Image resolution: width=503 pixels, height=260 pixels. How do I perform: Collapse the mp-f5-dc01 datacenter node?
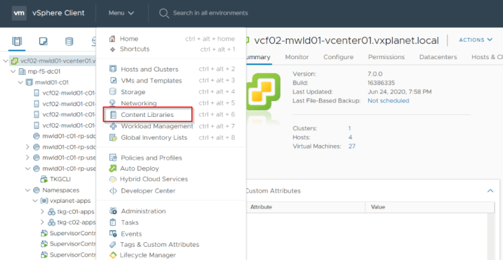click(x=13, y=71)
